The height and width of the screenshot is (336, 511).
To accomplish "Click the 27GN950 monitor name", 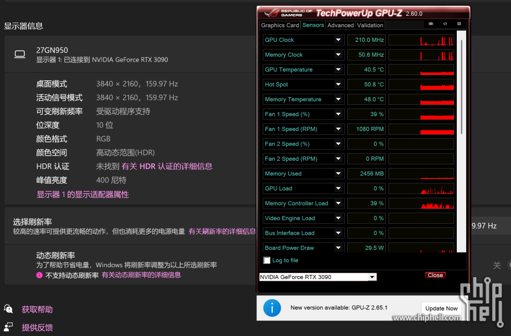I will point(52,50).
